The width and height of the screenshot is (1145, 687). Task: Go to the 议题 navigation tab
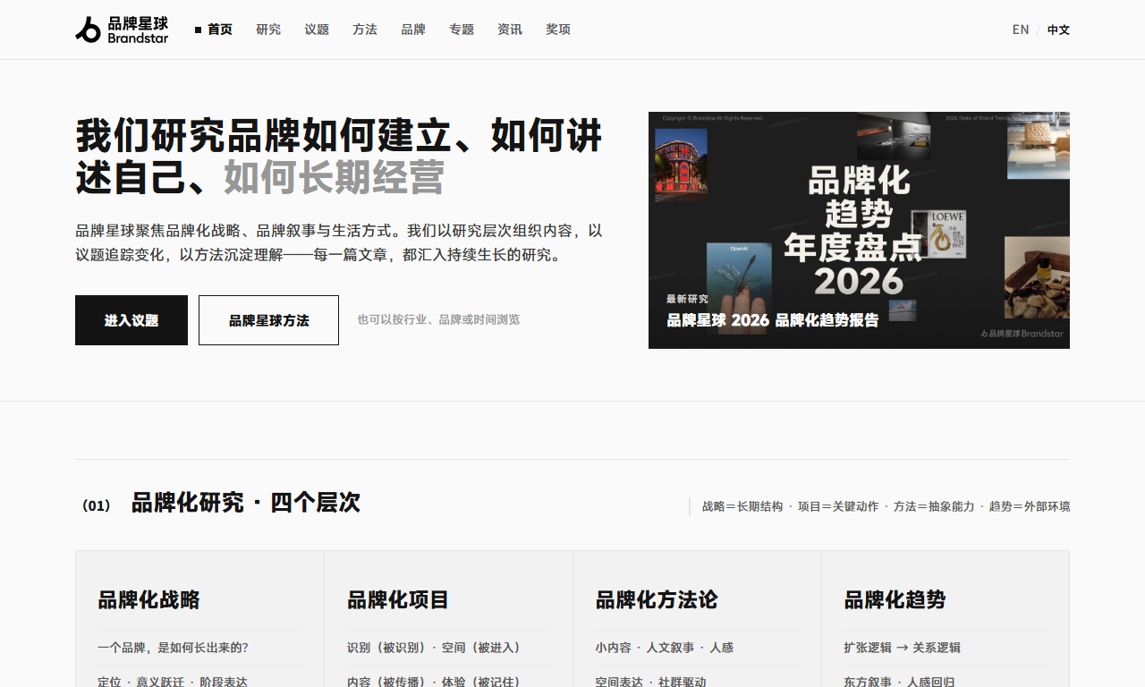[x=317, y=30]
